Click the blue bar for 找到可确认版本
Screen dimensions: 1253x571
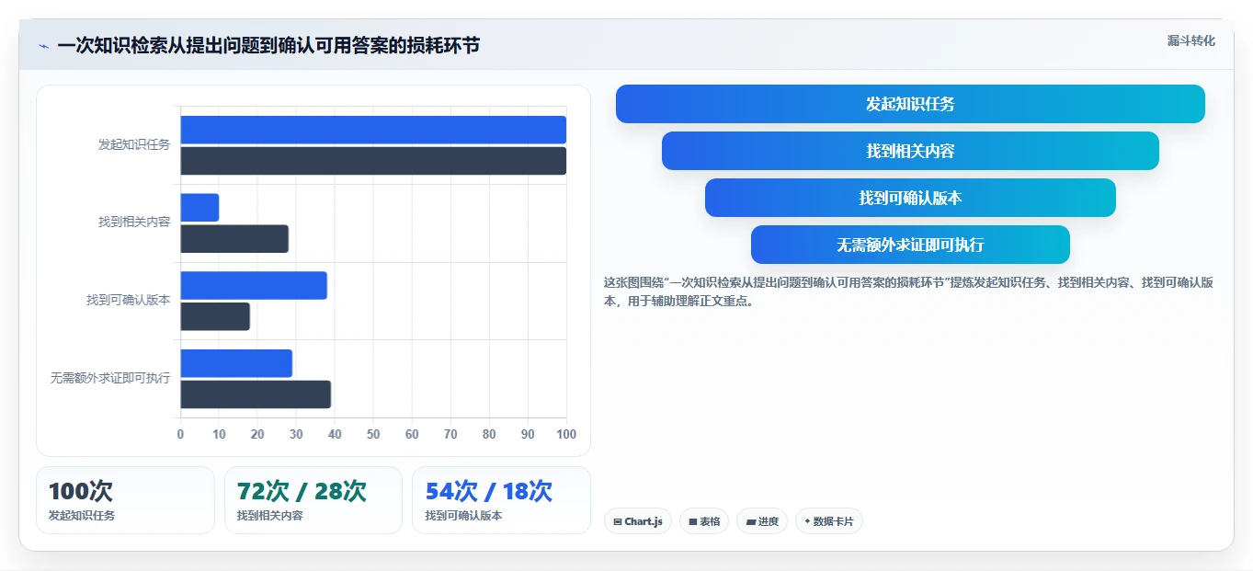(254, 285)
